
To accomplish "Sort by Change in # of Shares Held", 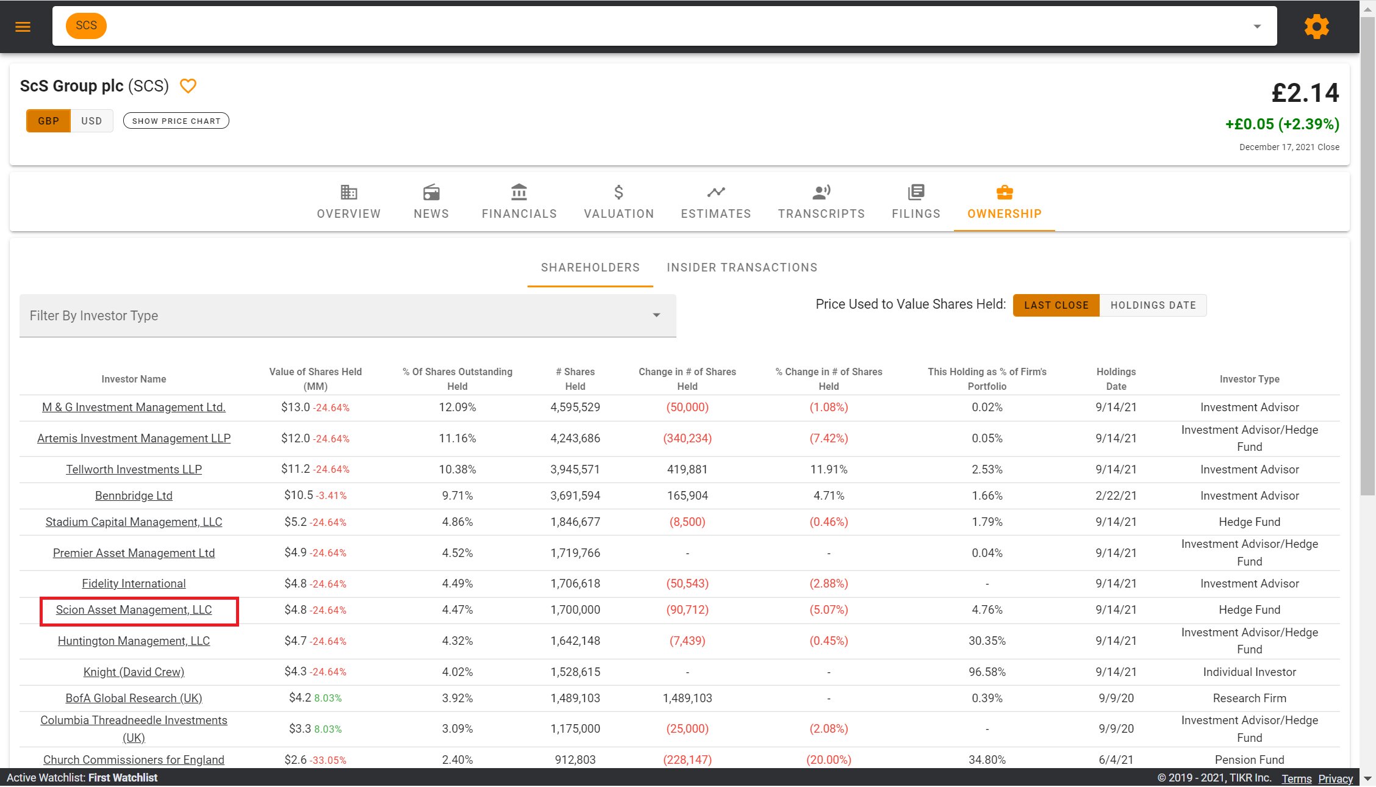I will [x=687, y=379].
